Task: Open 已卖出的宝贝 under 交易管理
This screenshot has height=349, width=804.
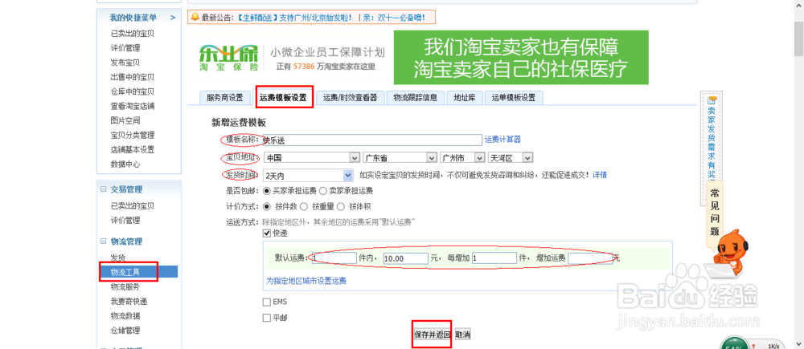Action: (x=133, y=205)
